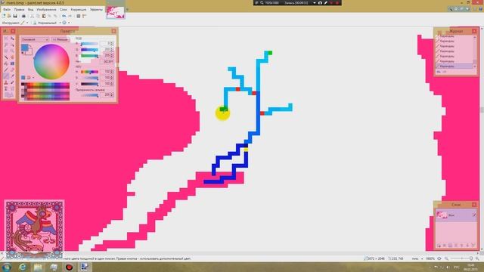Open palette management dropdown arrow

pyautogui.click(x=33, y=78)
